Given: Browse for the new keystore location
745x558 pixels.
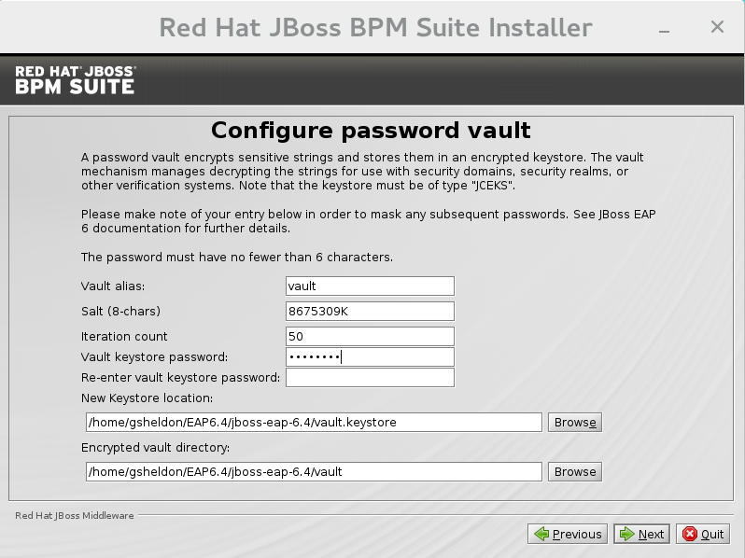Looking at the screenshot, I should (x=575, y=422).
